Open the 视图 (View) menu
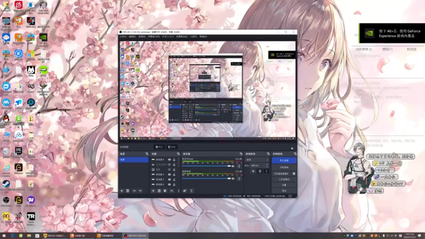 point(142,37)
